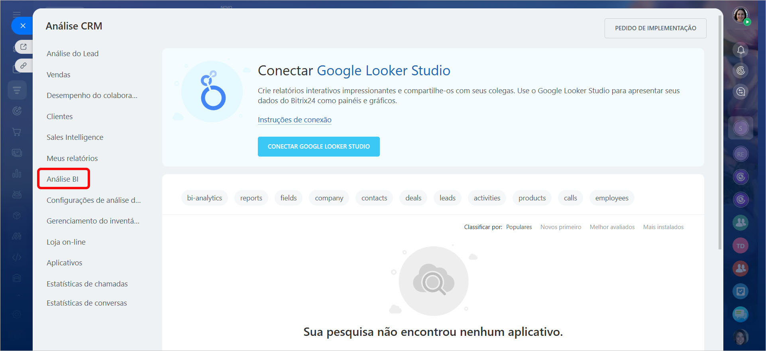
Task: Open the RE chat avatar
Action: pos(740,154)
